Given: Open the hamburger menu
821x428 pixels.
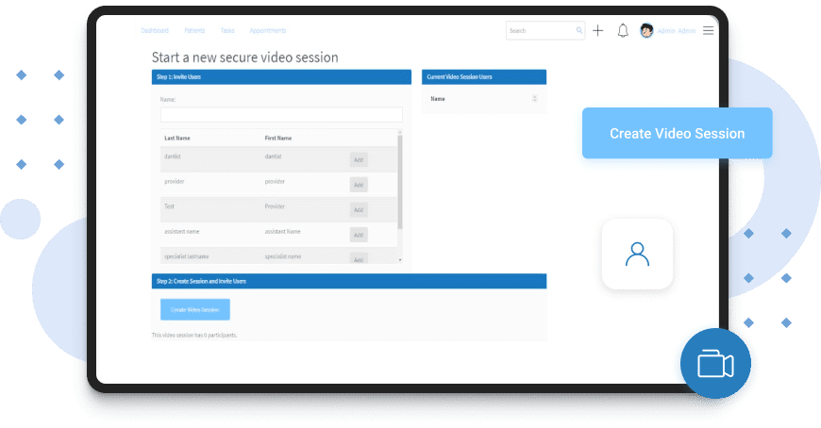Looking at the screenshot, I should pos(709,31).
